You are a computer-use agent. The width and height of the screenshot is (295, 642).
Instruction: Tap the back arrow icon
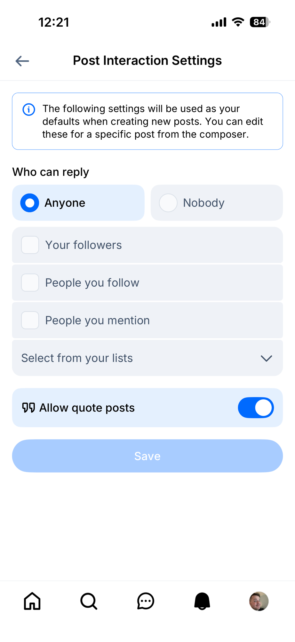pyautogui.click(x=22, y=61)
